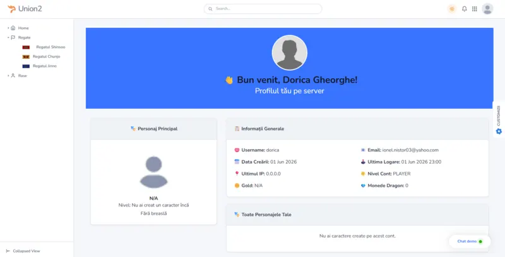Screen dimensions: 505x257
Task: Select Rase menu item
Action: 23,76
